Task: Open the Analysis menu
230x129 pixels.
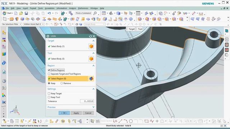Action: pyautogui.click(x=73, y=8)
